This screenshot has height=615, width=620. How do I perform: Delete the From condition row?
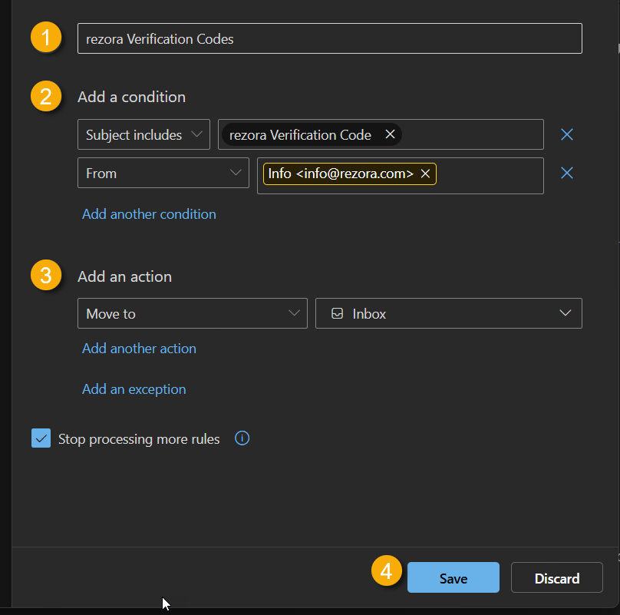pyautogui.click(x=566, y=173)
